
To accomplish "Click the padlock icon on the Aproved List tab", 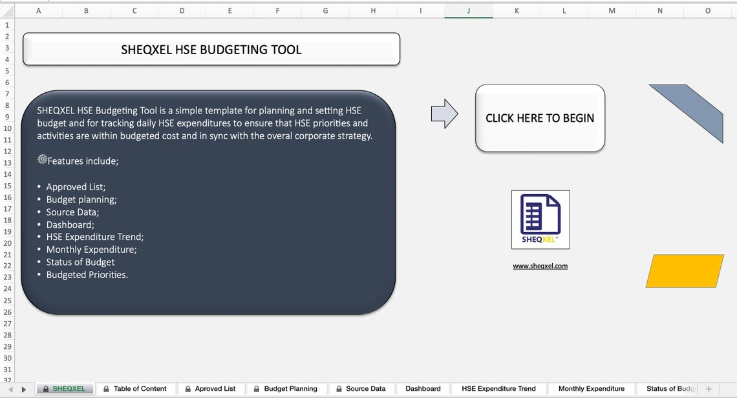I will (187, 388).
